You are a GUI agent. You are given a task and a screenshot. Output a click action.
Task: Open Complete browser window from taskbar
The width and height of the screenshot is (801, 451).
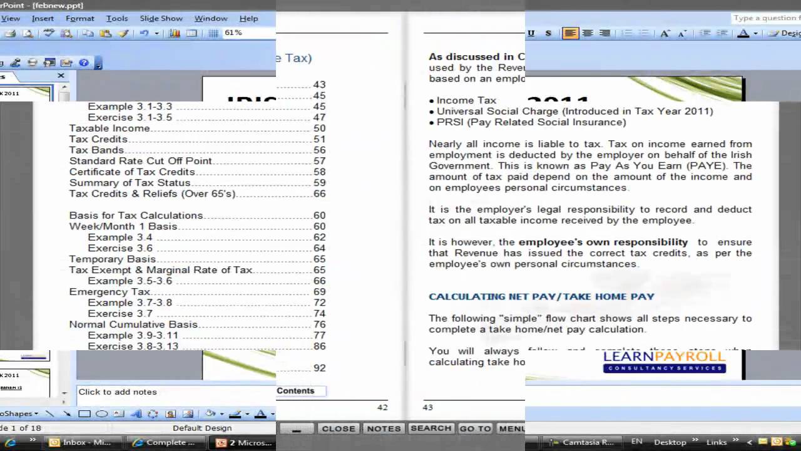tap(166, 442)
